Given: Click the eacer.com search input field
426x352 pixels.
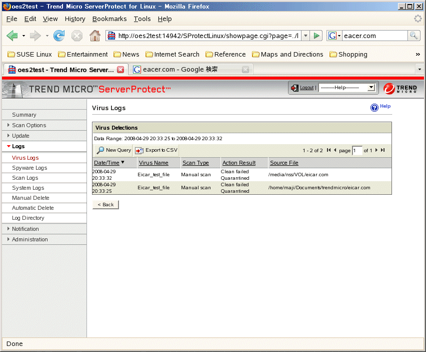Looking at the screenshot, I should point(375,36).
